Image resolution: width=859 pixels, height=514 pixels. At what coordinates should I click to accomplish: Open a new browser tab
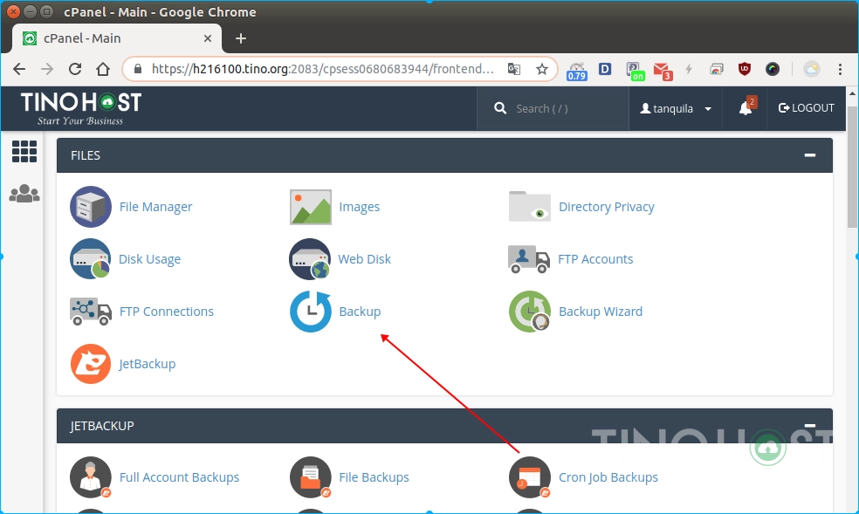[x=240, y=38]
